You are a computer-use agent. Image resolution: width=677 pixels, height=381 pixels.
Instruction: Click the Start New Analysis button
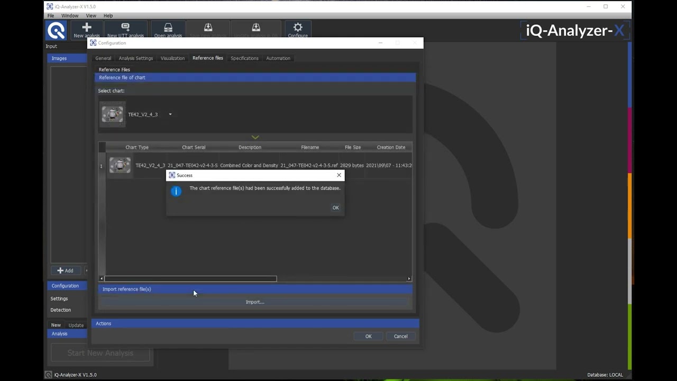click(100, 353)
